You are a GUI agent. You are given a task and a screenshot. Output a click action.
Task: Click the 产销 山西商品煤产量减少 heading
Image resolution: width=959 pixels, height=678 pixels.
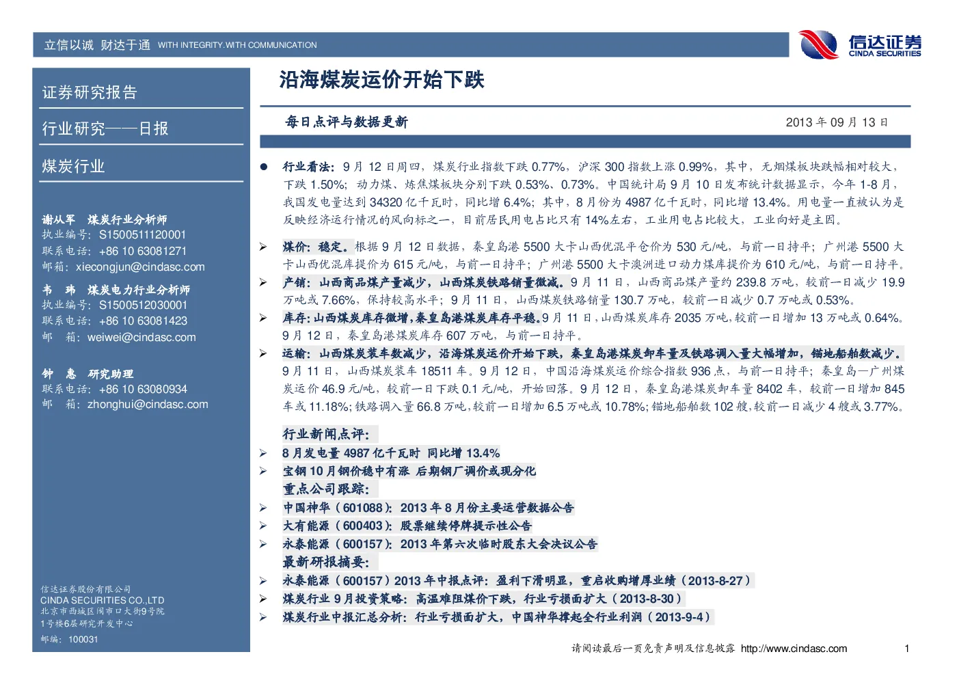424,282
